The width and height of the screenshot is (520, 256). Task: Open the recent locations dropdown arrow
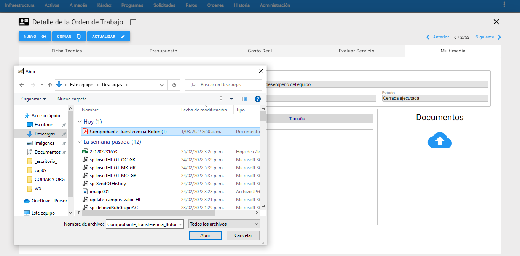[x=42, y=85]
